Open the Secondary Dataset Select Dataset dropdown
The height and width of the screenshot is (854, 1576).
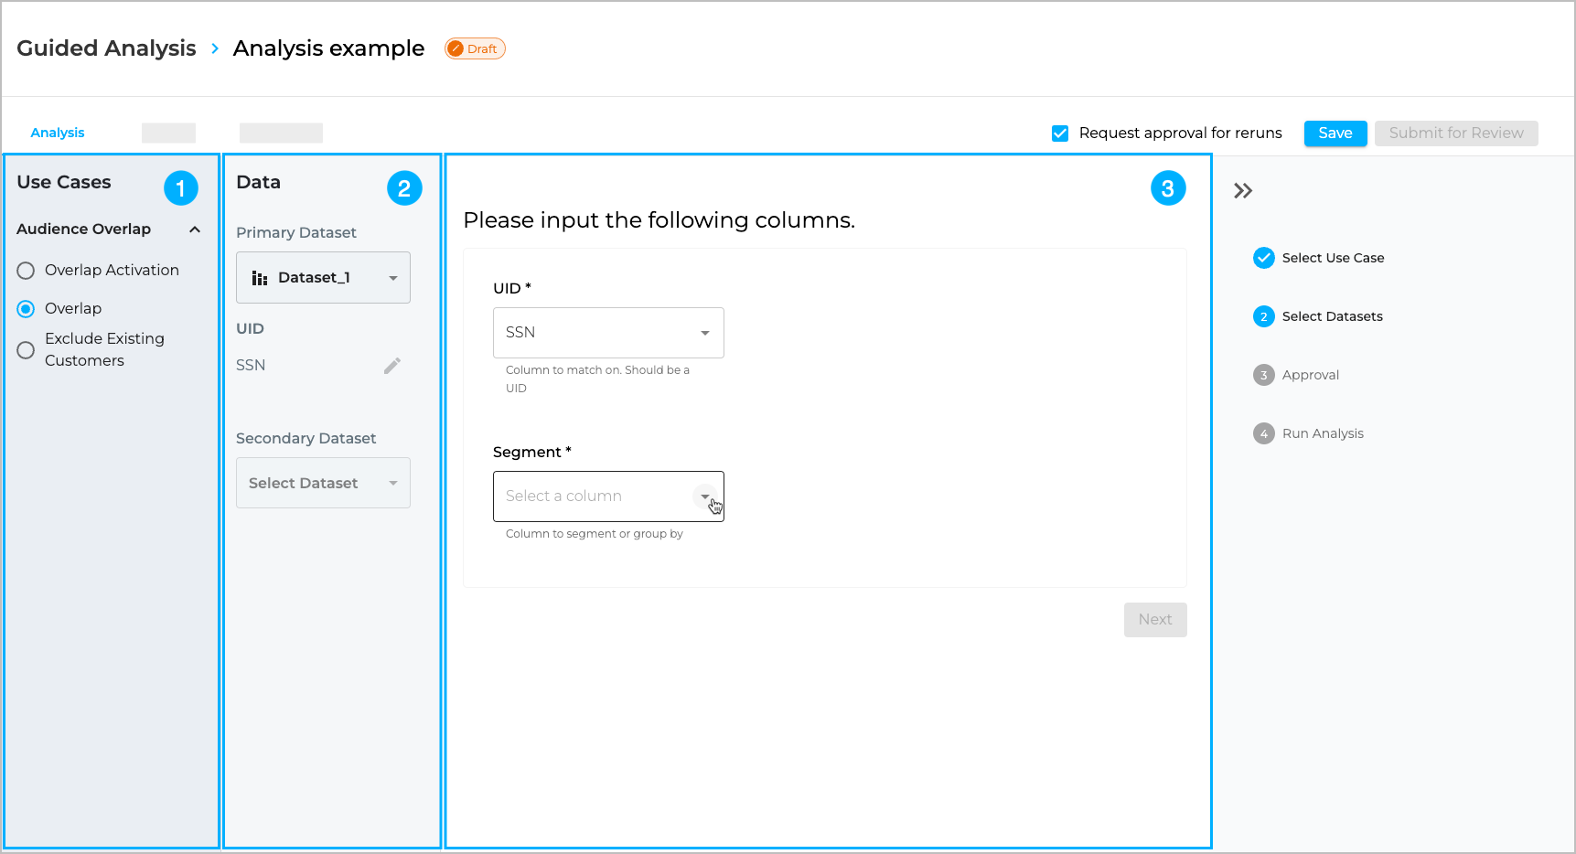point(323,483)
